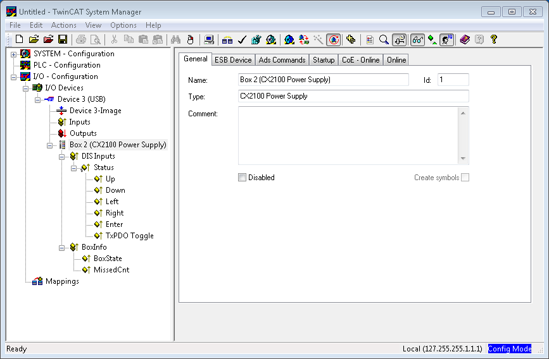Screen dimensions: 549x359
Task: Toggle the Create symbols checkbox
Action: click(465, 178)
